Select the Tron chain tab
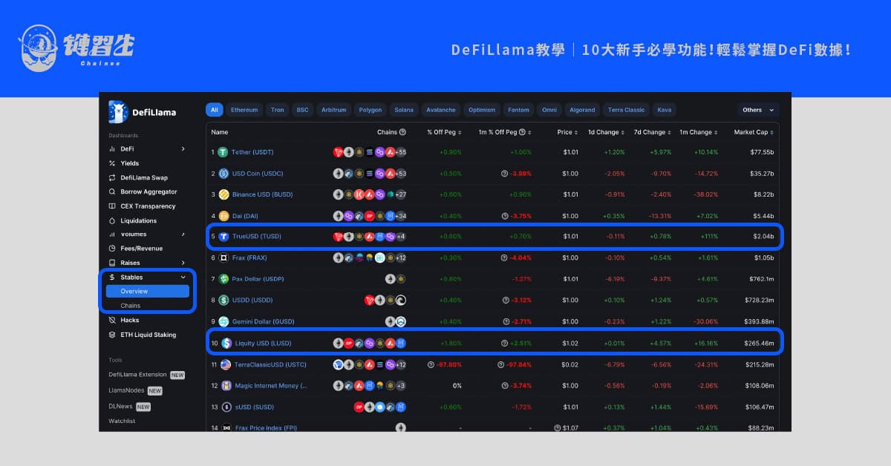891x466 pixels. [x=277, y=110]
